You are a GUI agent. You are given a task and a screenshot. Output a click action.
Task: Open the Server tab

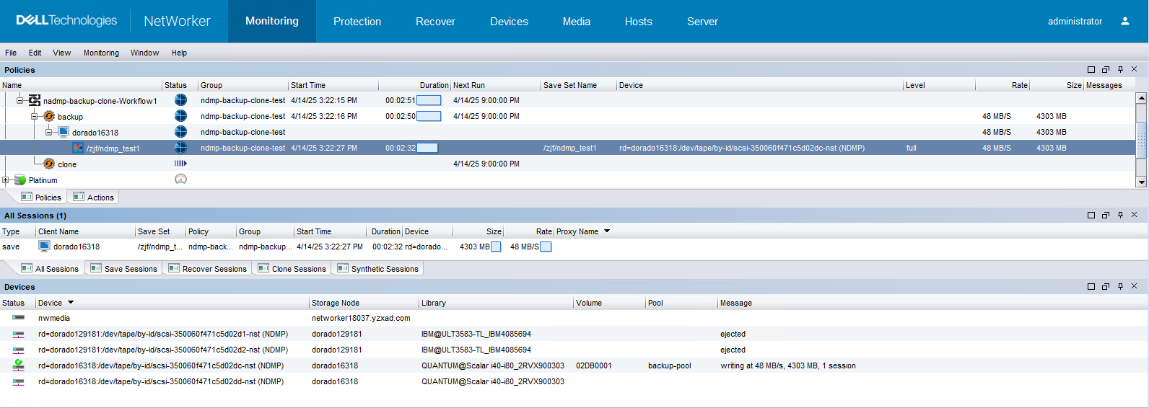702,22
